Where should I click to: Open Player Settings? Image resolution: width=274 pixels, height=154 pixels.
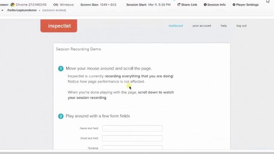[245, 5]
